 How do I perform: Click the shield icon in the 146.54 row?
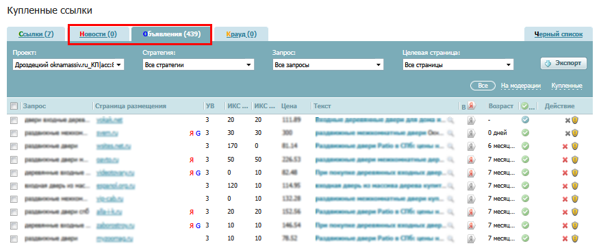pyautogui.click(x=574, y=225)
